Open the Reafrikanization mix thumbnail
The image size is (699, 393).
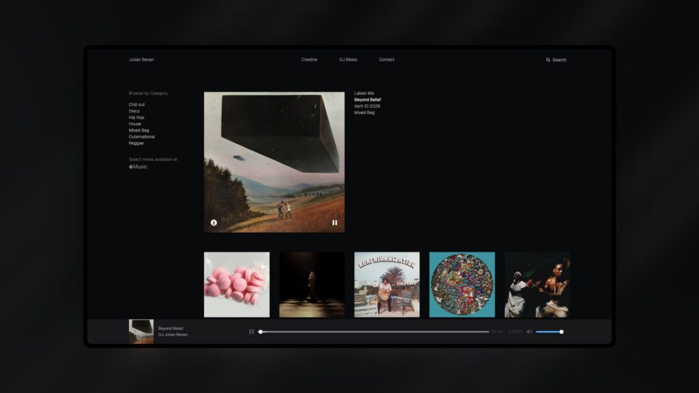click(387, 285)
